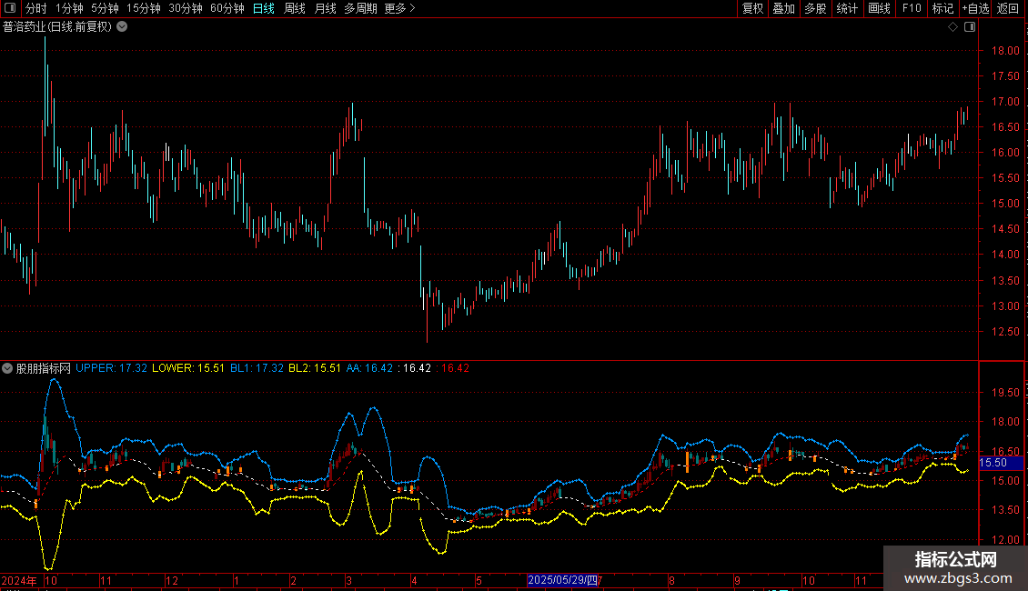The image size is (1028, 591).
Task: Click the 12.50 price axis label
Action: (1005, 332)
